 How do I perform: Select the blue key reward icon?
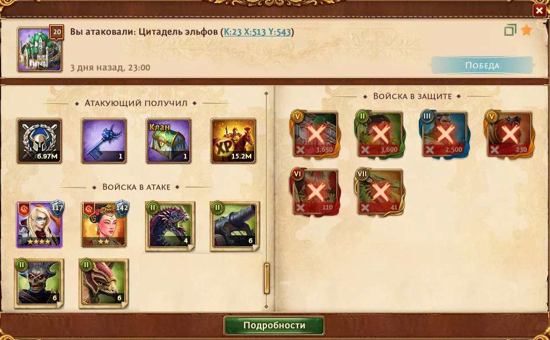click(104, 141)
